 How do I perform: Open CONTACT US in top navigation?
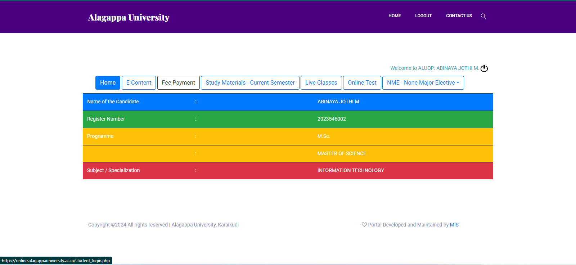pyautogui.click(x=459, y=16)
